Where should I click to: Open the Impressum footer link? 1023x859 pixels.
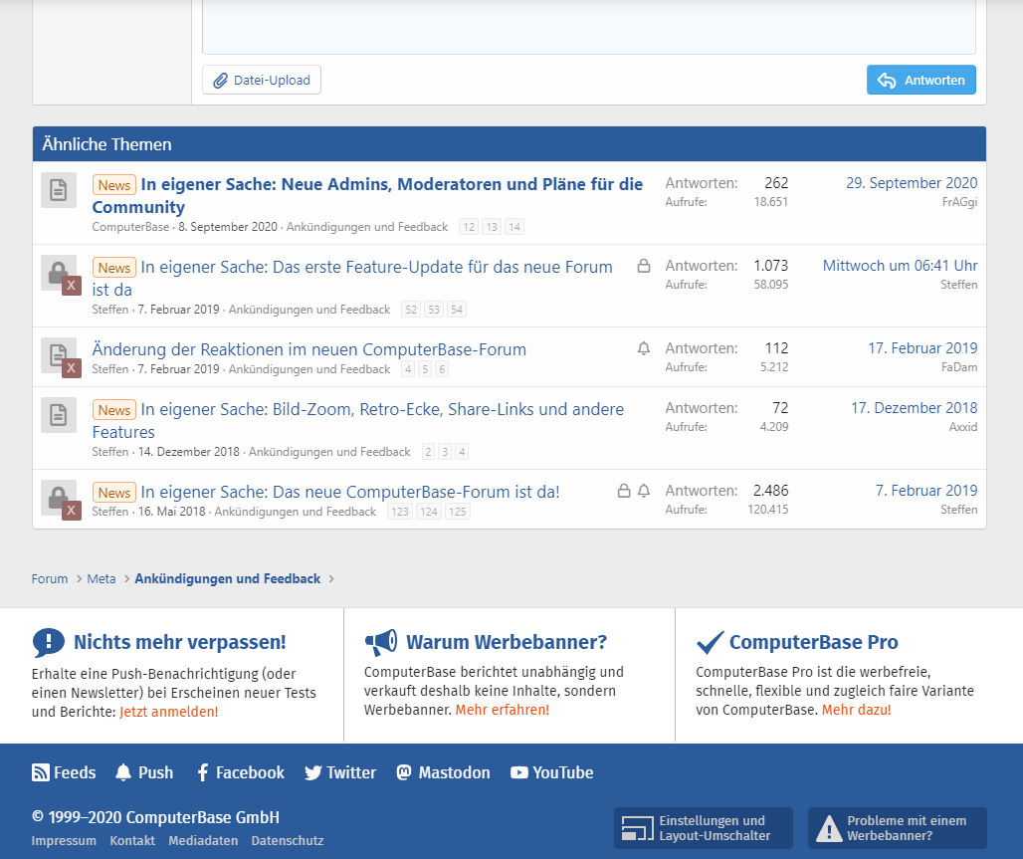pos(64,841)
